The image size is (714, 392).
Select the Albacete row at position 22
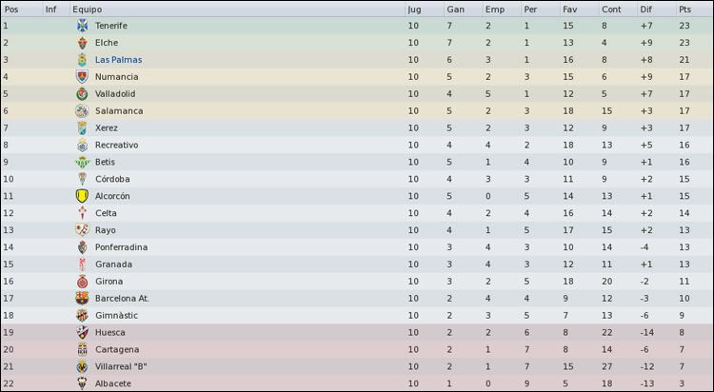click(357, 383)
